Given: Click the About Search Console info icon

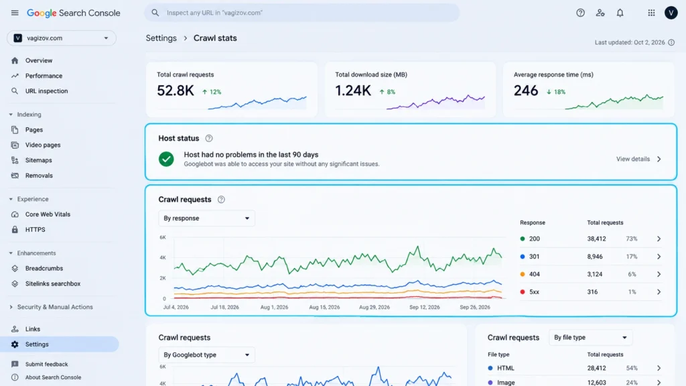Looking at the screenshot, I should (15, 377).
